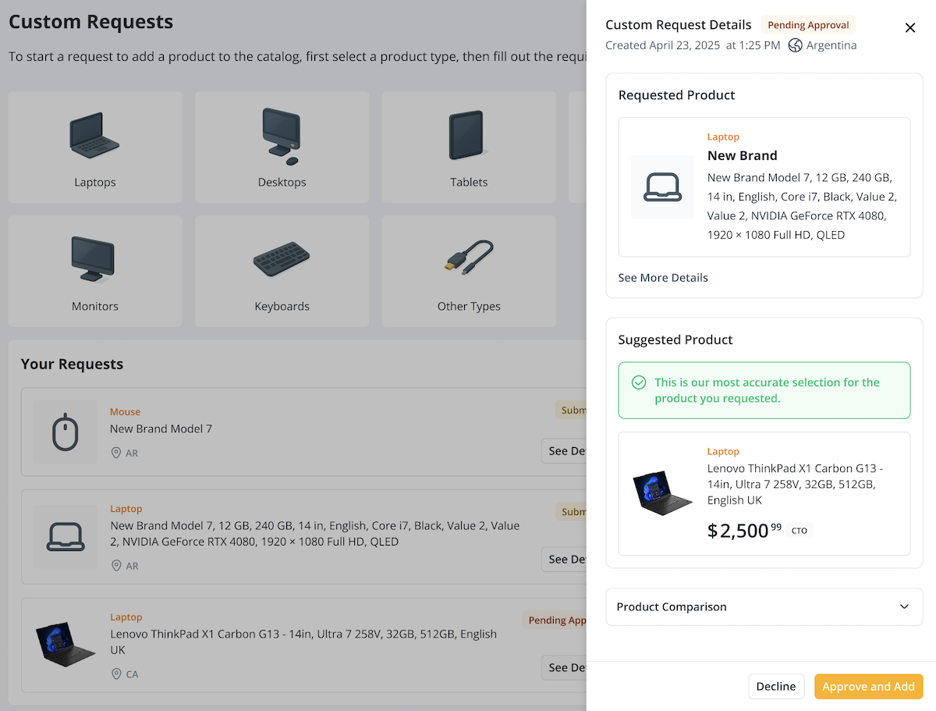Screen dimensions: 936x711
Task: Click the requested New Brand laptop placeholder image
Action: (x=662, y=187)
